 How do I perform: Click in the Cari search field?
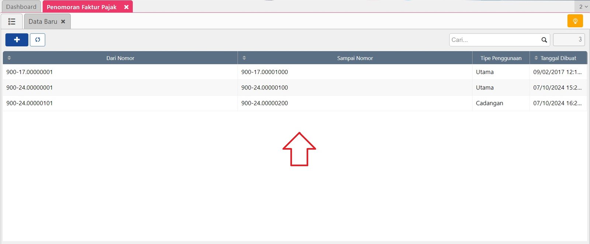(494, 40)
